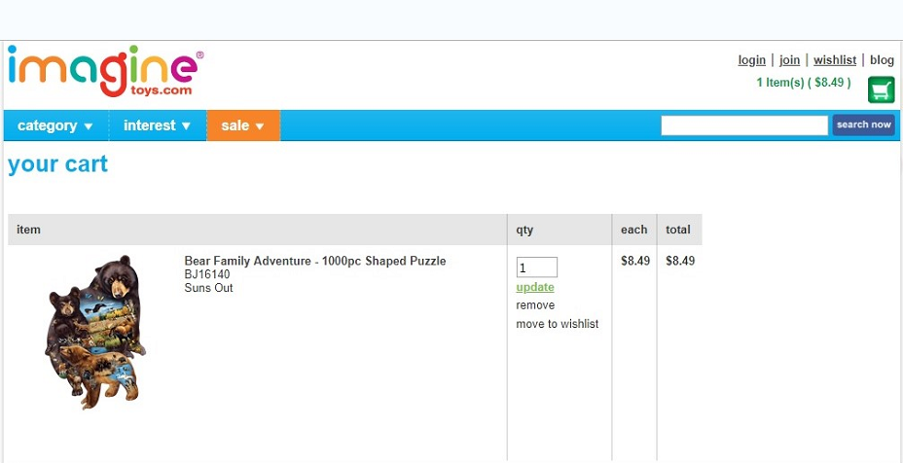Click the qty column header
This screenshot has width=903, height=463.
524,230
